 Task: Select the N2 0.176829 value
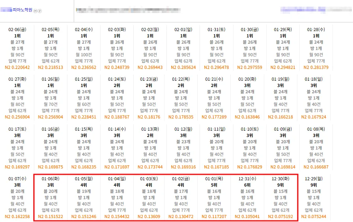point(250,167)
